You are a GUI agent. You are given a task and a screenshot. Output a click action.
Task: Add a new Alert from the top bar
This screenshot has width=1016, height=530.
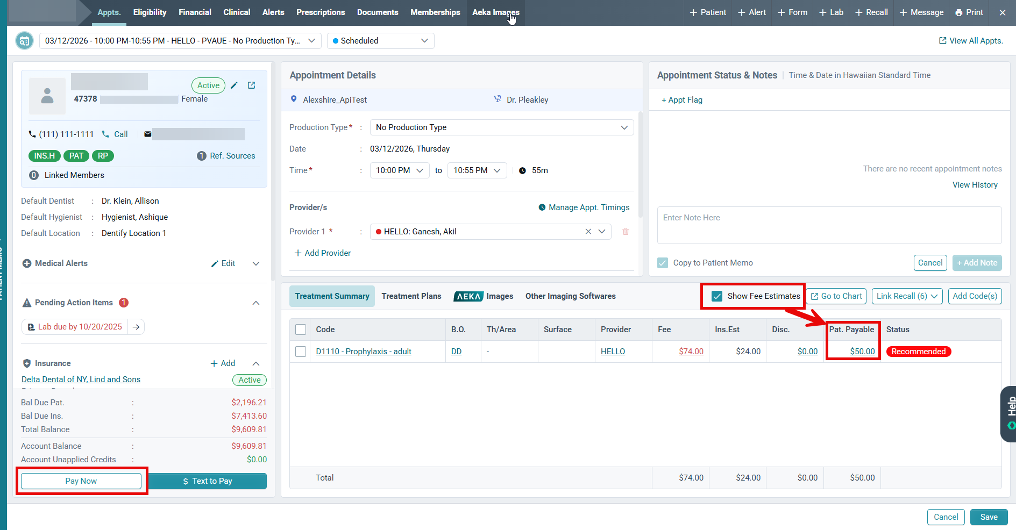752,12
